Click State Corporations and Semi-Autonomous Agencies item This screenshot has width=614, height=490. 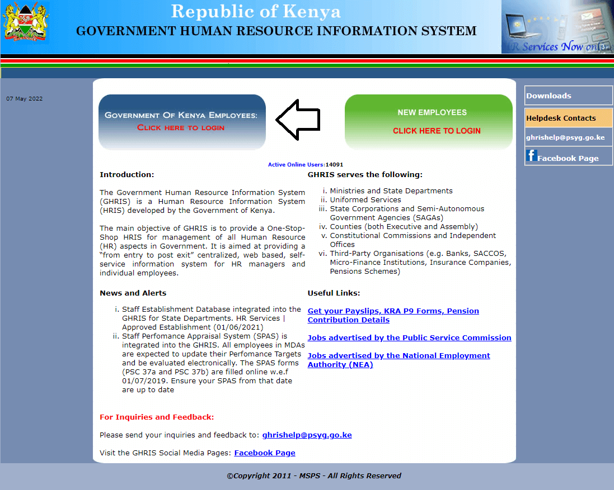[407, 213]
